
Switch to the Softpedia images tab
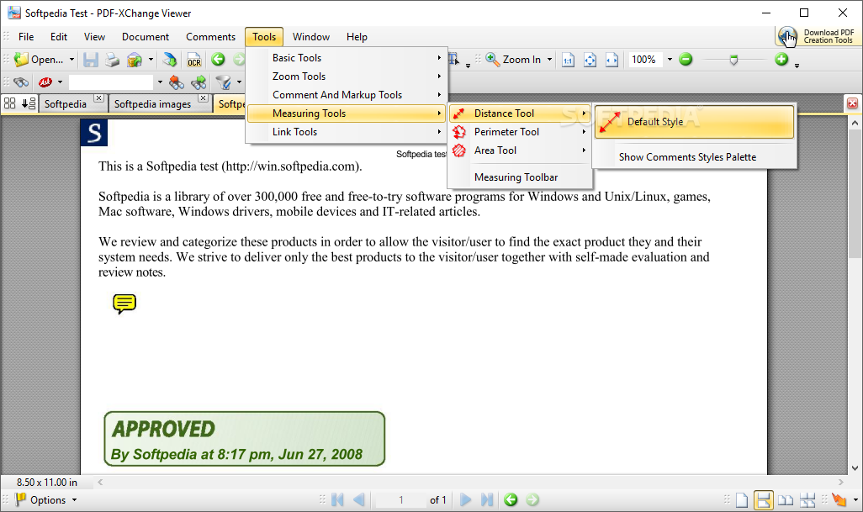click(152, 104)
